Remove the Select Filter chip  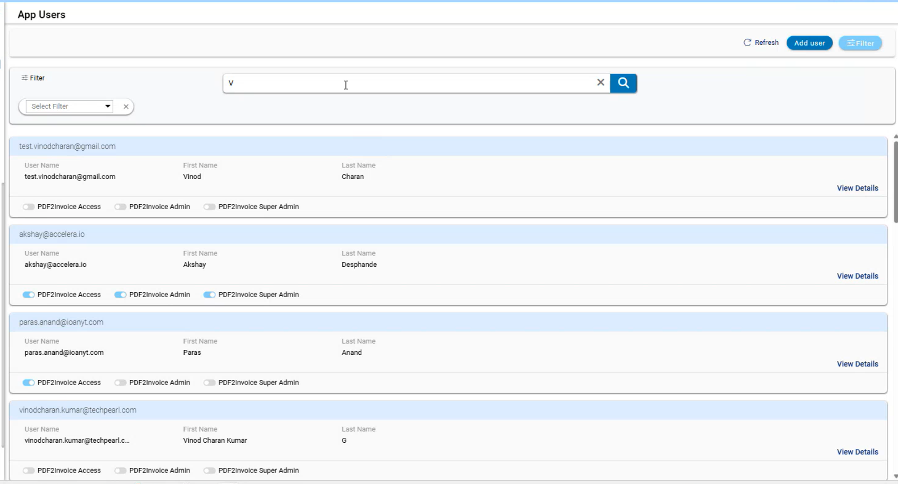point(126,106)
